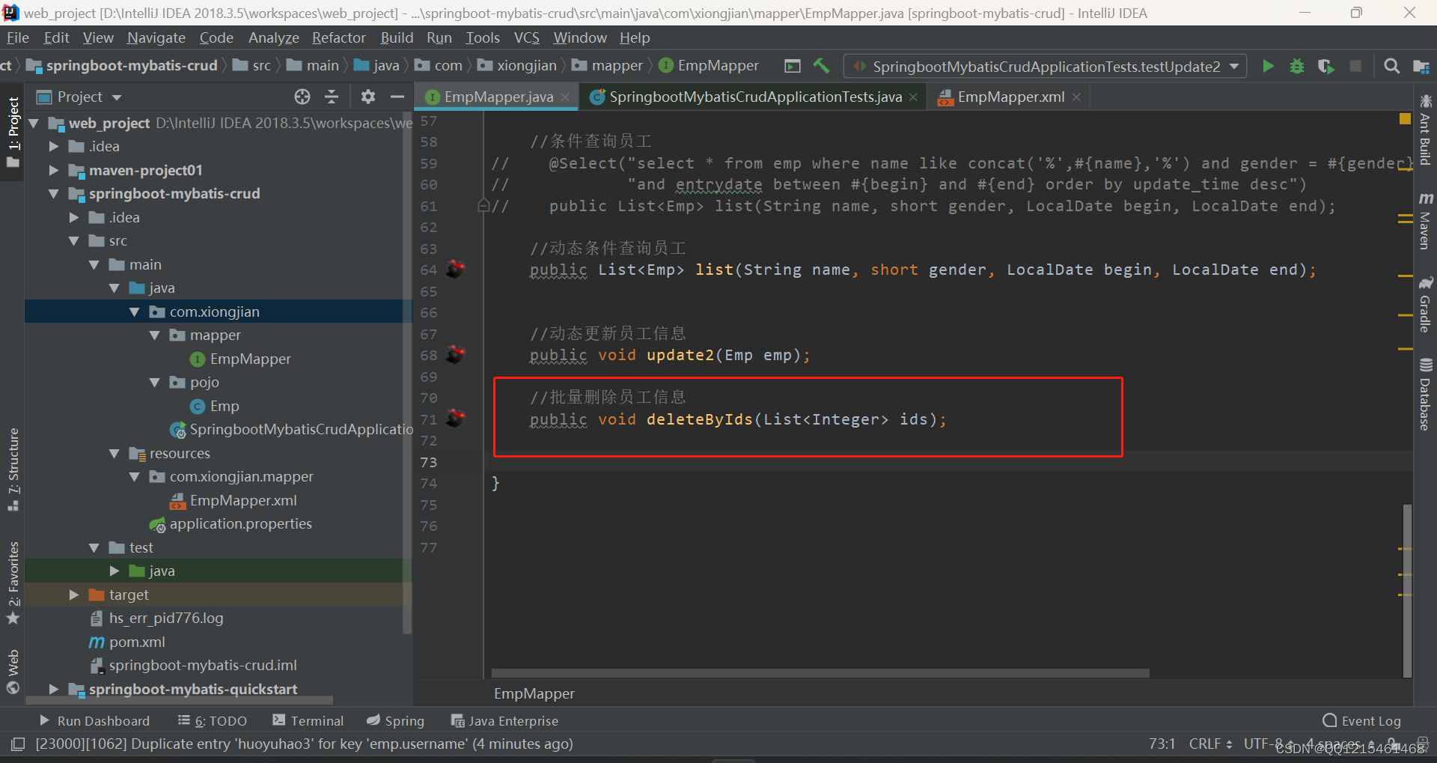
Task: Collapse the pojo package node
Action: (154, 382)
